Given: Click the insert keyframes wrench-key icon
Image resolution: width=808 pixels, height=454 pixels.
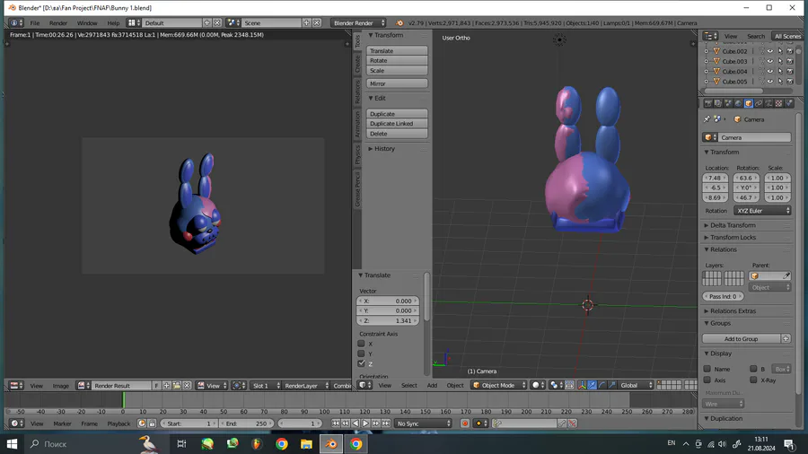Looking at the screenshot, I should pyautogui.click(x=562, y=423).
